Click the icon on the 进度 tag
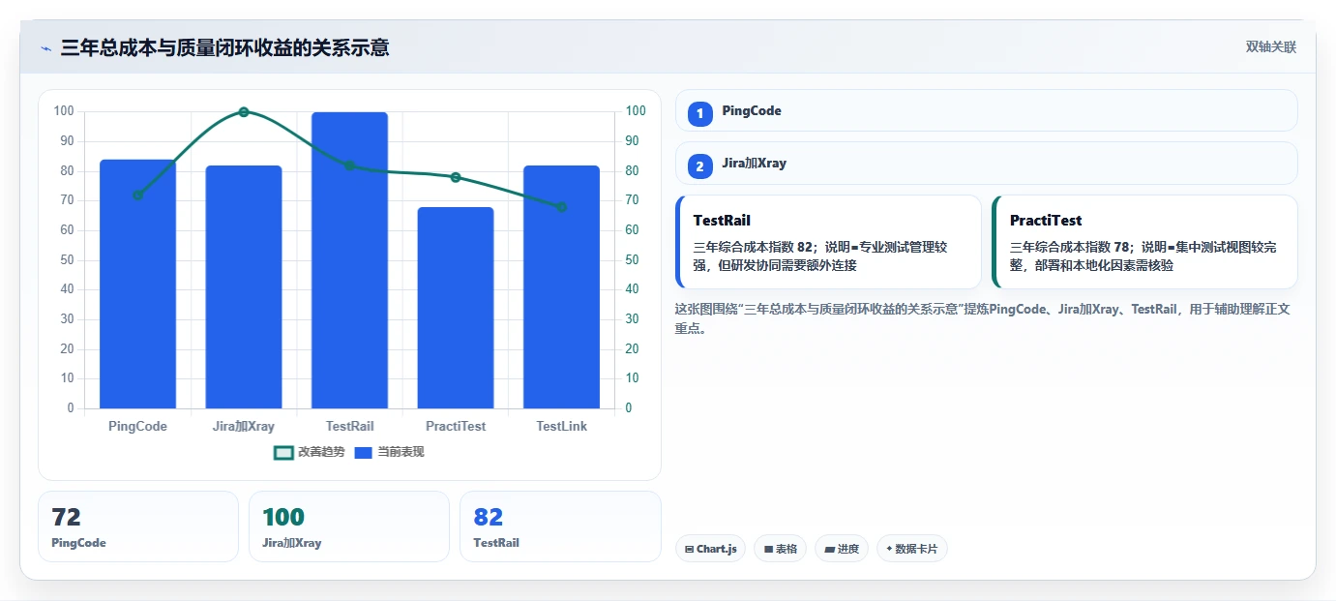The height and width of the screenshot is (601, 1336). (x=829, y=549)
